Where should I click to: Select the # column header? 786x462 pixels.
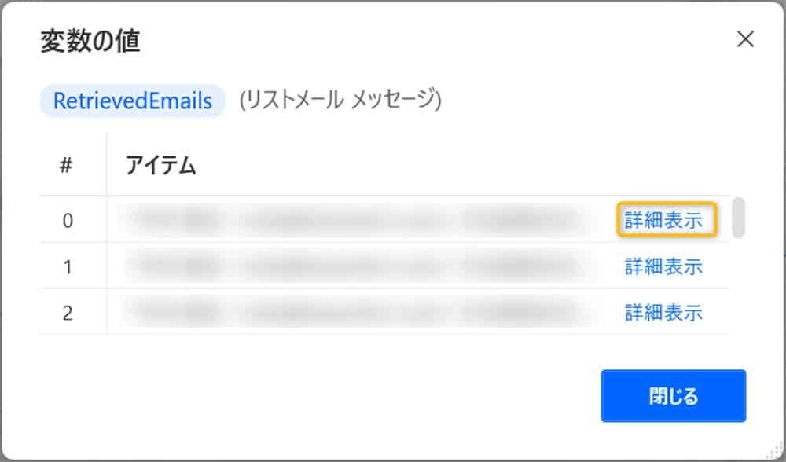click(x=67, y=166)
